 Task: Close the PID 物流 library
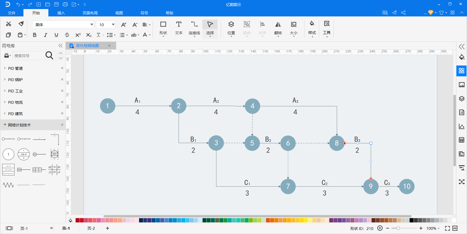62,102
